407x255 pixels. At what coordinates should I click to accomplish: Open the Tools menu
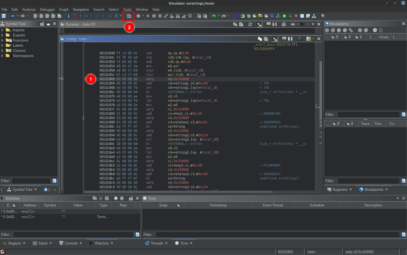pyautogui.click(x=127, y=9)
